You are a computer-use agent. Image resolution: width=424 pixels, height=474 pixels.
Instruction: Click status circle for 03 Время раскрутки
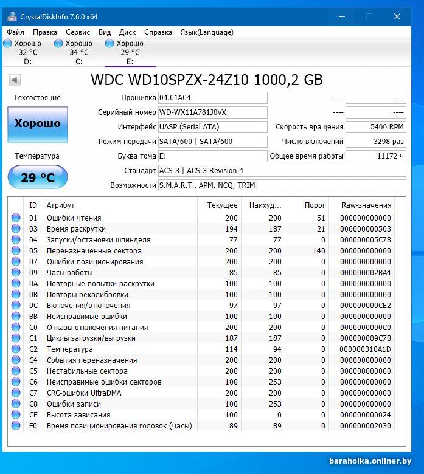pyautogui.click(x=16, y=228)
